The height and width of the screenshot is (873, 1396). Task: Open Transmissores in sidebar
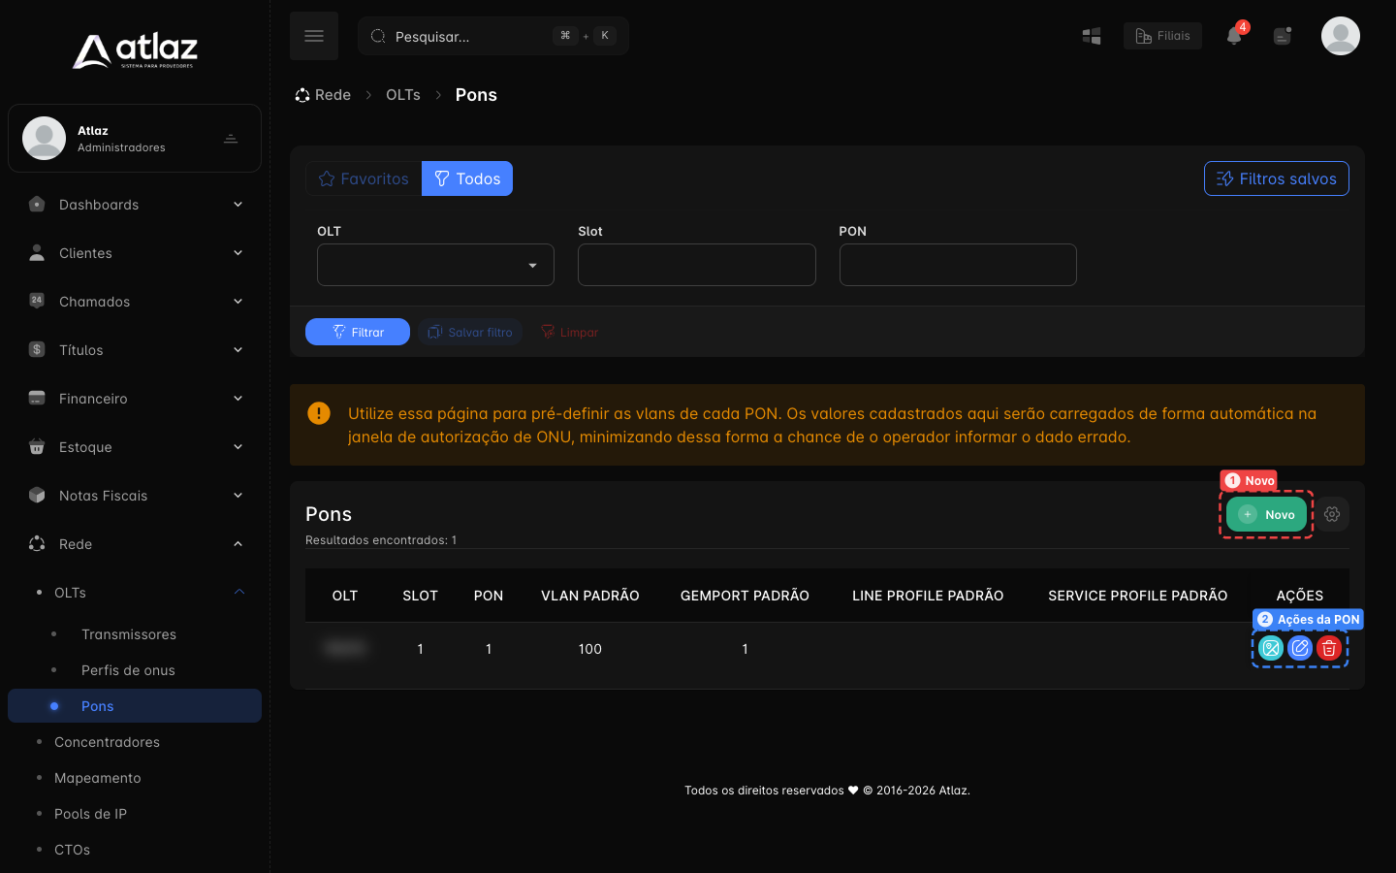[x=129, y=634]
